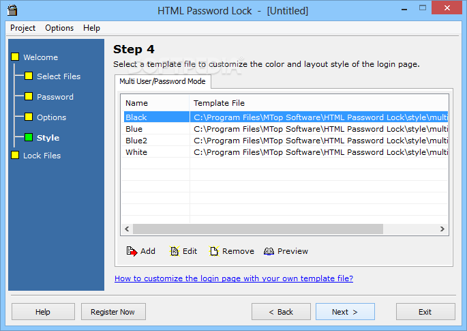Click the Next > button
The height and width of the screenshot is (331, 467).
pyautogui.click(x=345, y=312)
